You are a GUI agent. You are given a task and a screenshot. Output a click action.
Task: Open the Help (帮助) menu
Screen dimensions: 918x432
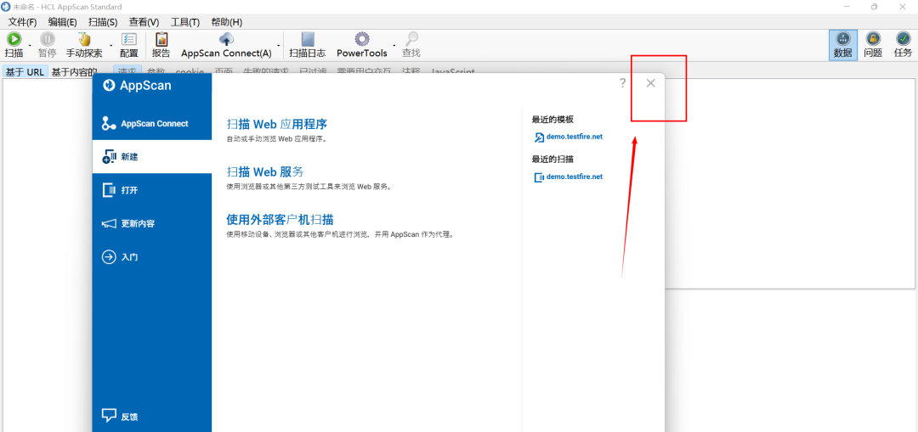tap(227, 22)
